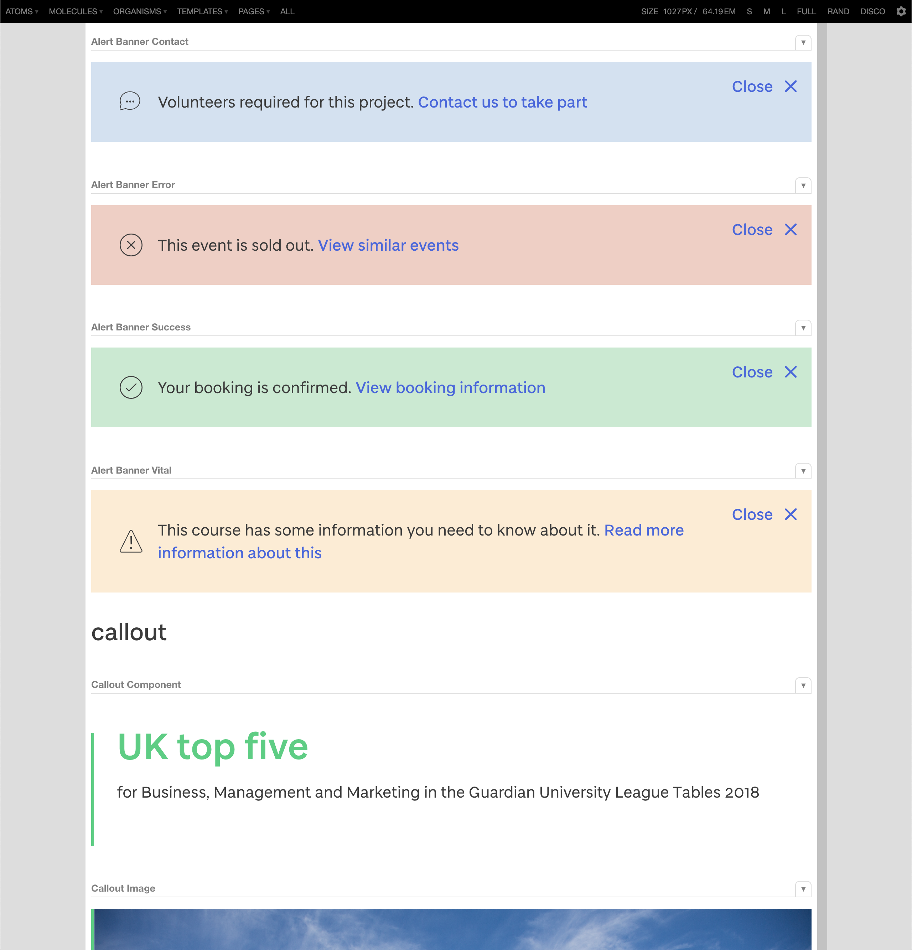
Task: Click the X icon on Contact banner
Action: coord(790,86)
